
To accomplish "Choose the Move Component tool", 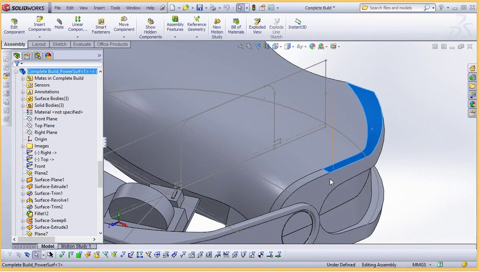I will pos(124,24).
